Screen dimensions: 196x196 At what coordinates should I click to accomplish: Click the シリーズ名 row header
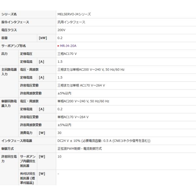pos(9,14)
